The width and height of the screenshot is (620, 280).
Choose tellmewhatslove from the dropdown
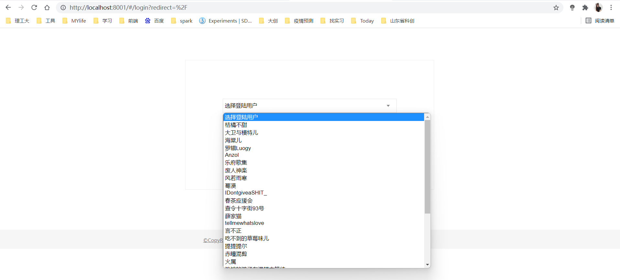click(x=324, y=223)
